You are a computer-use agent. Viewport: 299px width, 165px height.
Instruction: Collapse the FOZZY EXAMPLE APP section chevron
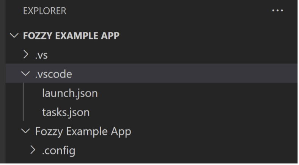[14, 36]
